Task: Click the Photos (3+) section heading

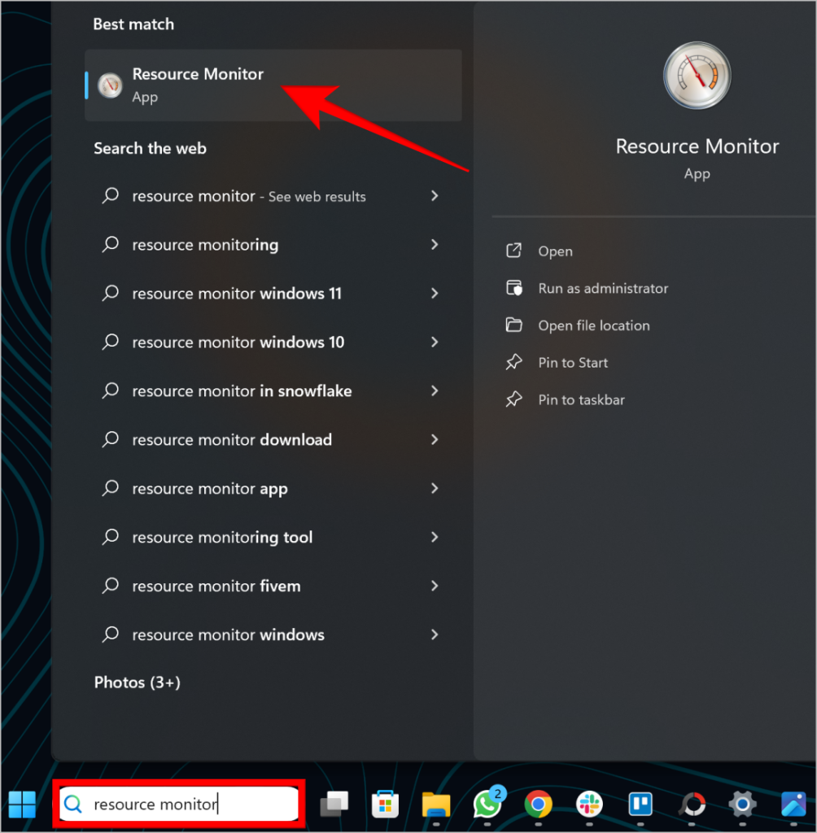Action: [138, 683]
